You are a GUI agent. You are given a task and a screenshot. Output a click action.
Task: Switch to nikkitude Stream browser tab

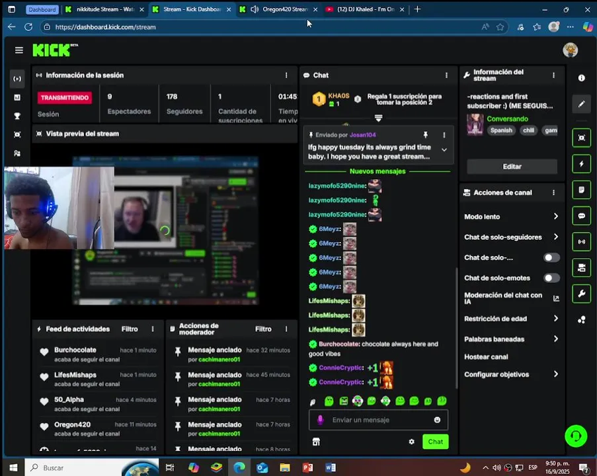pyautogui.click(x=104, y=9)
